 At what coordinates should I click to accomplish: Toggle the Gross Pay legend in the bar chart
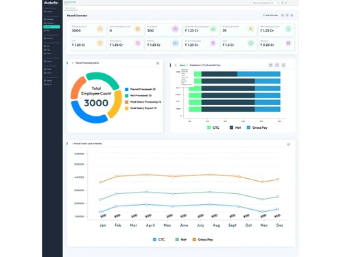(x=257, y=127)
